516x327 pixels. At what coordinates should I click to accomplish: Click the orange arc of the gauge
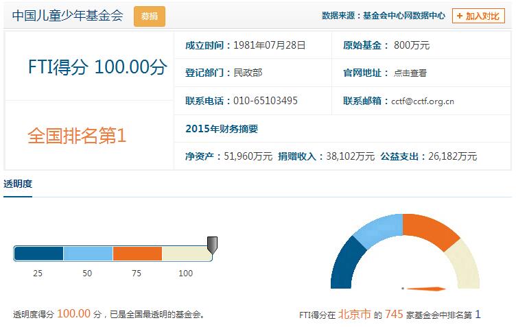[x=430, y=230]
